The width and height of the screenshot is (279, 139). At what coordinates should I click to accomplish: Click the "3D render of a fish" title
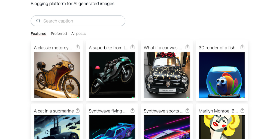pyautogui.click(x=217, y=48)
